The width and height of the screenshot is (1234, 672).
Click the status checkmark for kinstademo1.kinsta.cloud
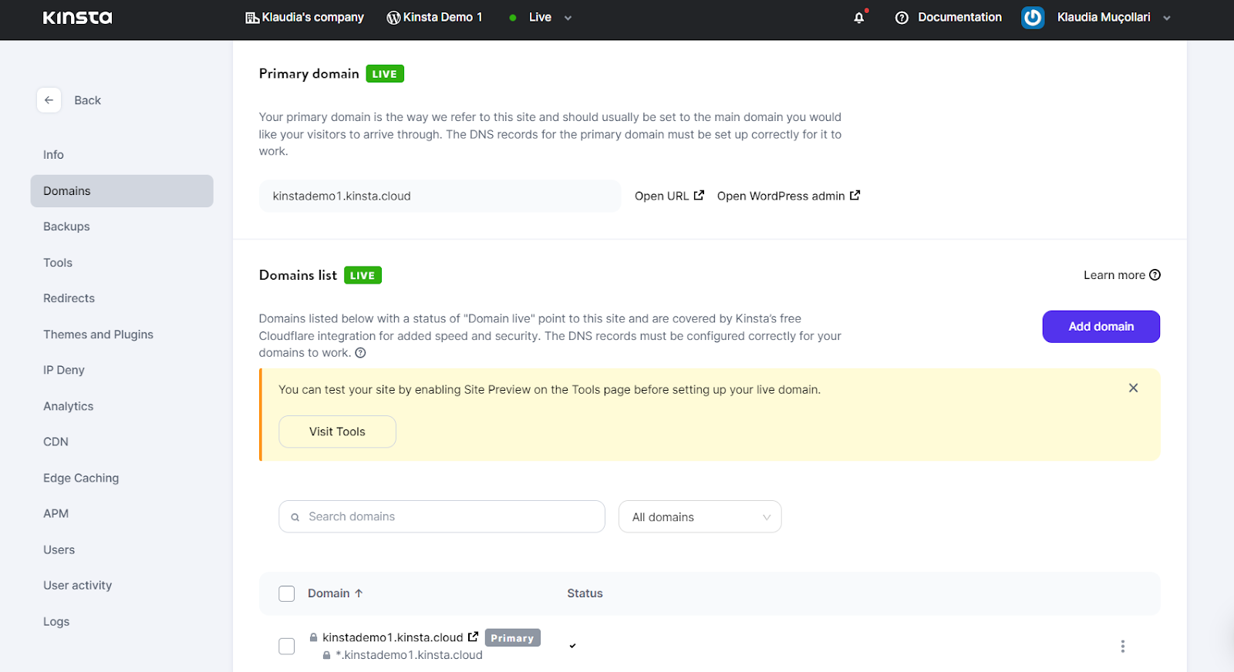[572, 646]
